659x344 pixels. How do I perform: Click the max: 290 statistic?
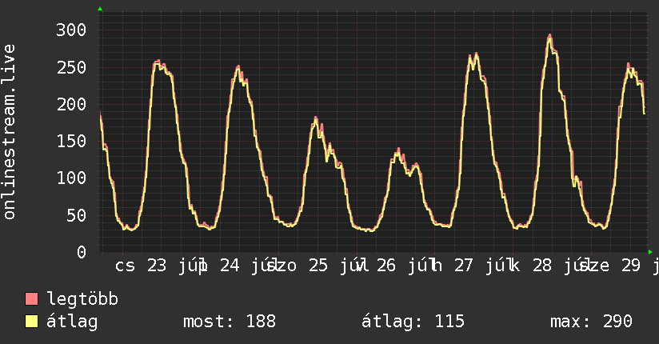[x=591, y=322]
